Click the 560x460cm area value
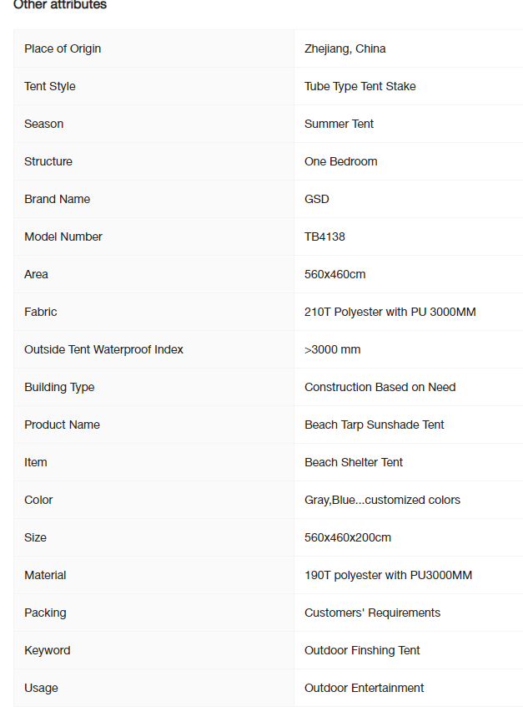 (334, 274)
